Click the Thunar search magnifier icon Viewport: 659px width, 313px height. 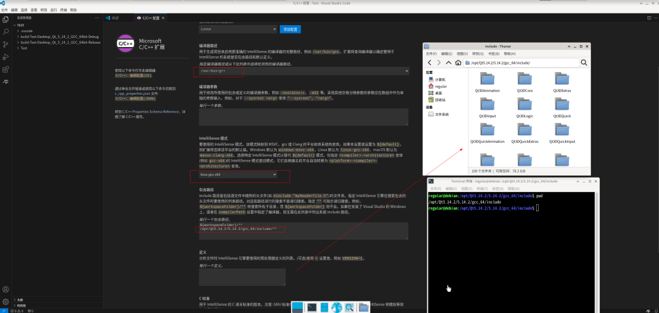coord(584,62)
